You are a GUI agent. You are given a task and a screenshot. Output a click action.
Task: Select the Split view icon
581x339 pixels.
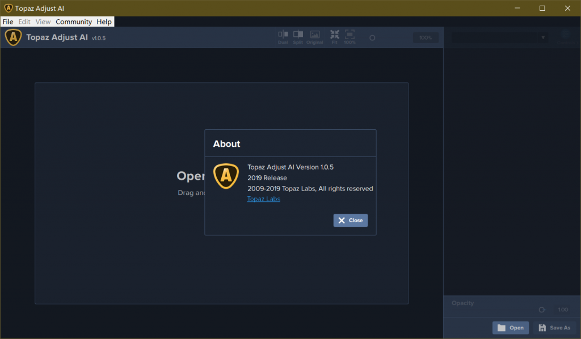(298, 36)
